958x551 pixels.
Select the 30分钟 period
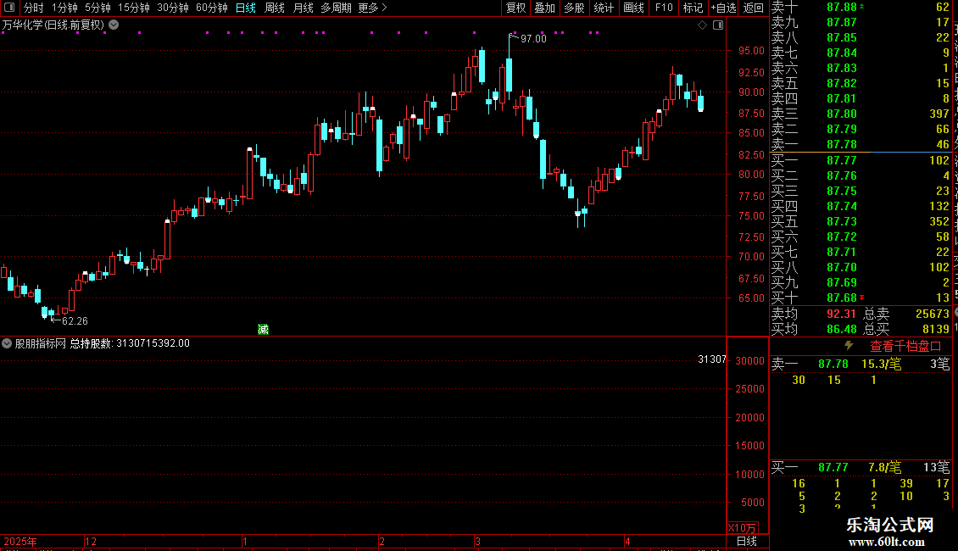coord(173,8)
